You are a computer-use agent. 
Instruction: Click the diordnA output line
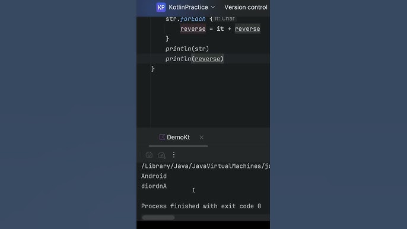154,186
